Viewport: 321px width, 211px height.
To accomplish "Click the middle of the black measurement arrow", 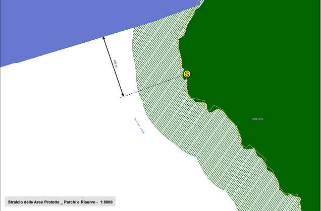I will pos(113,66).
